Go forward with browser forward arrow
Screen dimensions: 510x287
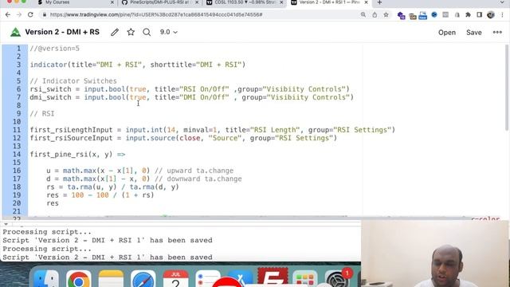(x=19, y=14)
